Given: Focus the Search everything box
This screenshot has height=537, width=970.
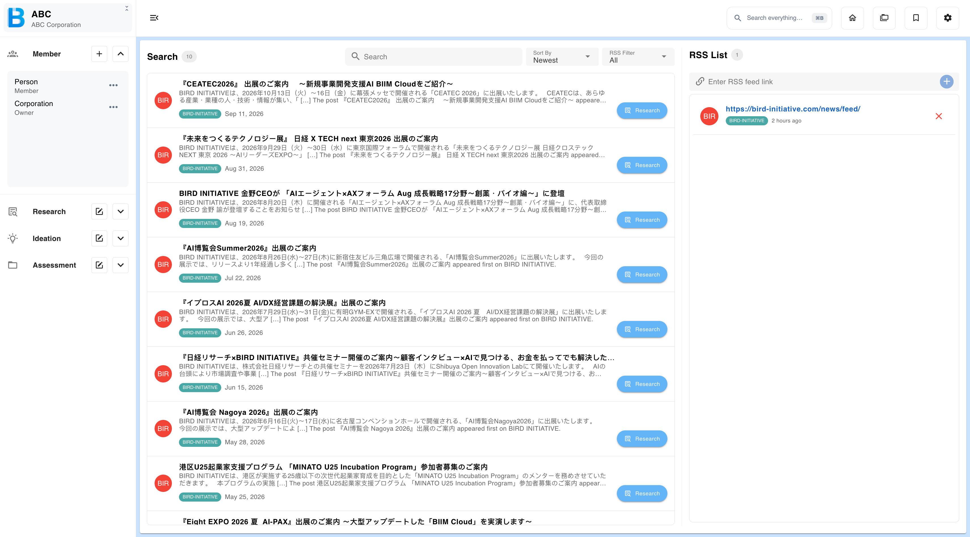Looking at the screenshot, I should pyautogui.click(x=779, y=18).
